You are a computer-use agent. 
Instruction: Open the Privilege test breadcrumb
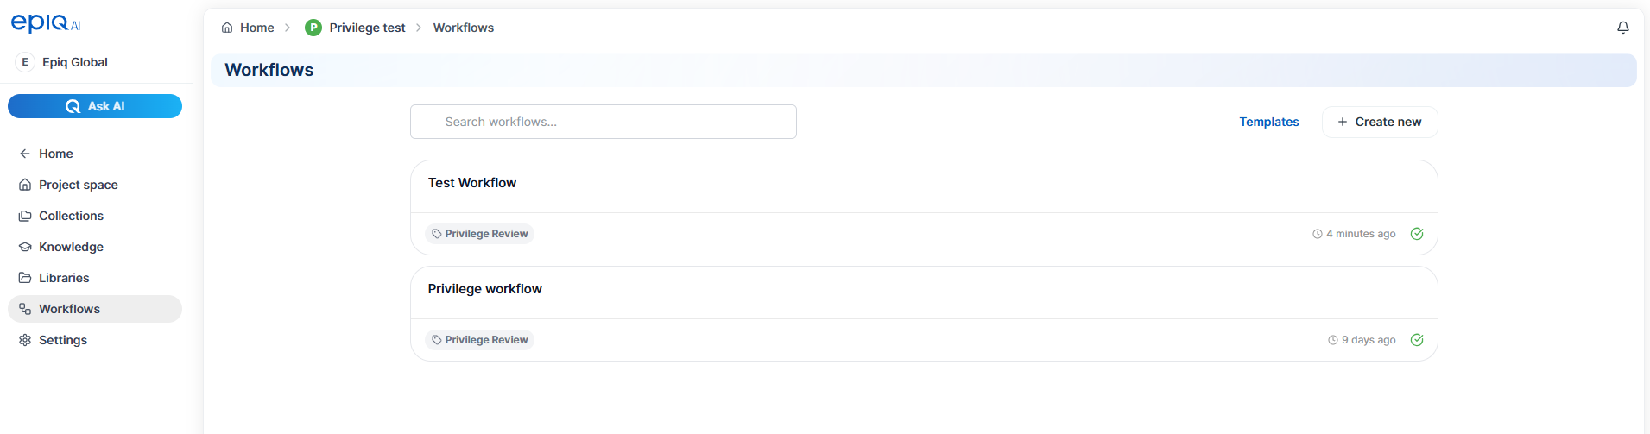click(355, 28)
